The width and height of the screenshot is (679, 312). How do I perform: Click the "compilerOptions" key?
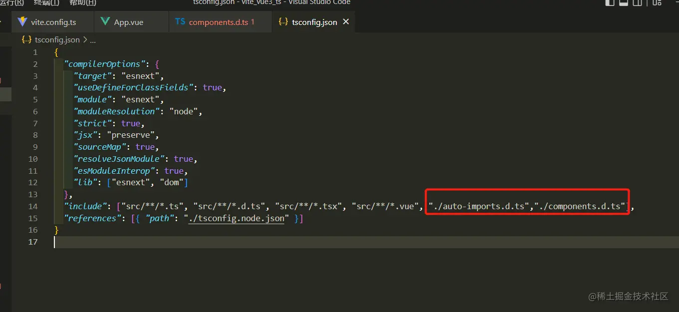pos(104,64)
